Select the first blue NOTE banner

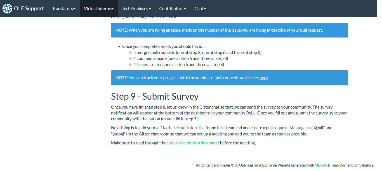229,30
